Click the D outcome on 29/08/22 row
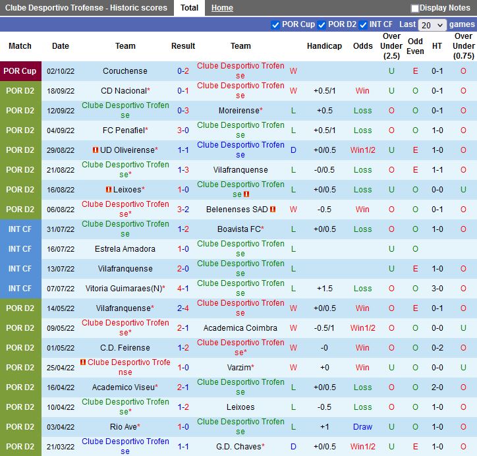Viewport: 477px width, 456px height. (x=293, y=150)
